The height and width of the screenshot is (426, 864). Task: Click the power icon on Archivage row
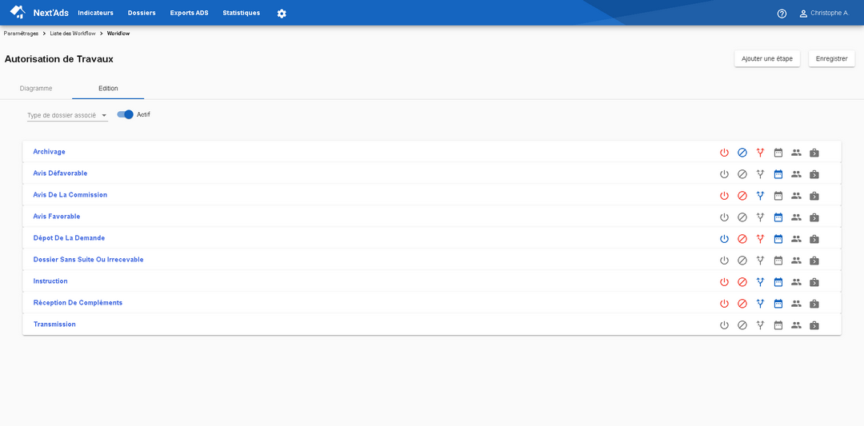coord(724,153)
